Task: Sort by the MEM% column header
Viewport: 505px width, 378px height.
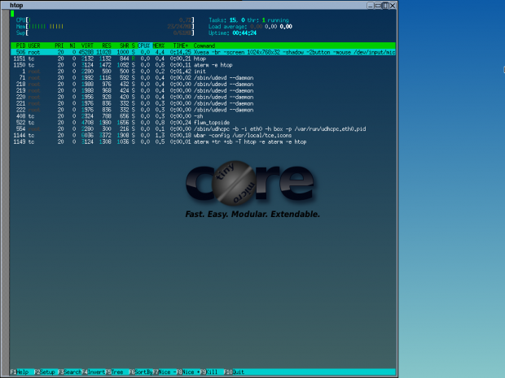Action: pyautogui.click(x=159, y=46)
